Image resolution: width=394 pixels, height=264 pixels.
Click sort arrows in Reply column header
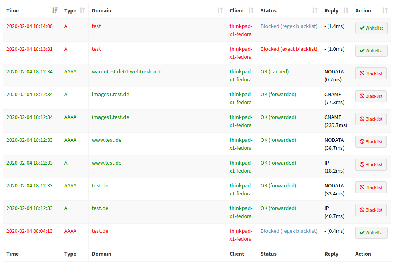point(346,10)
